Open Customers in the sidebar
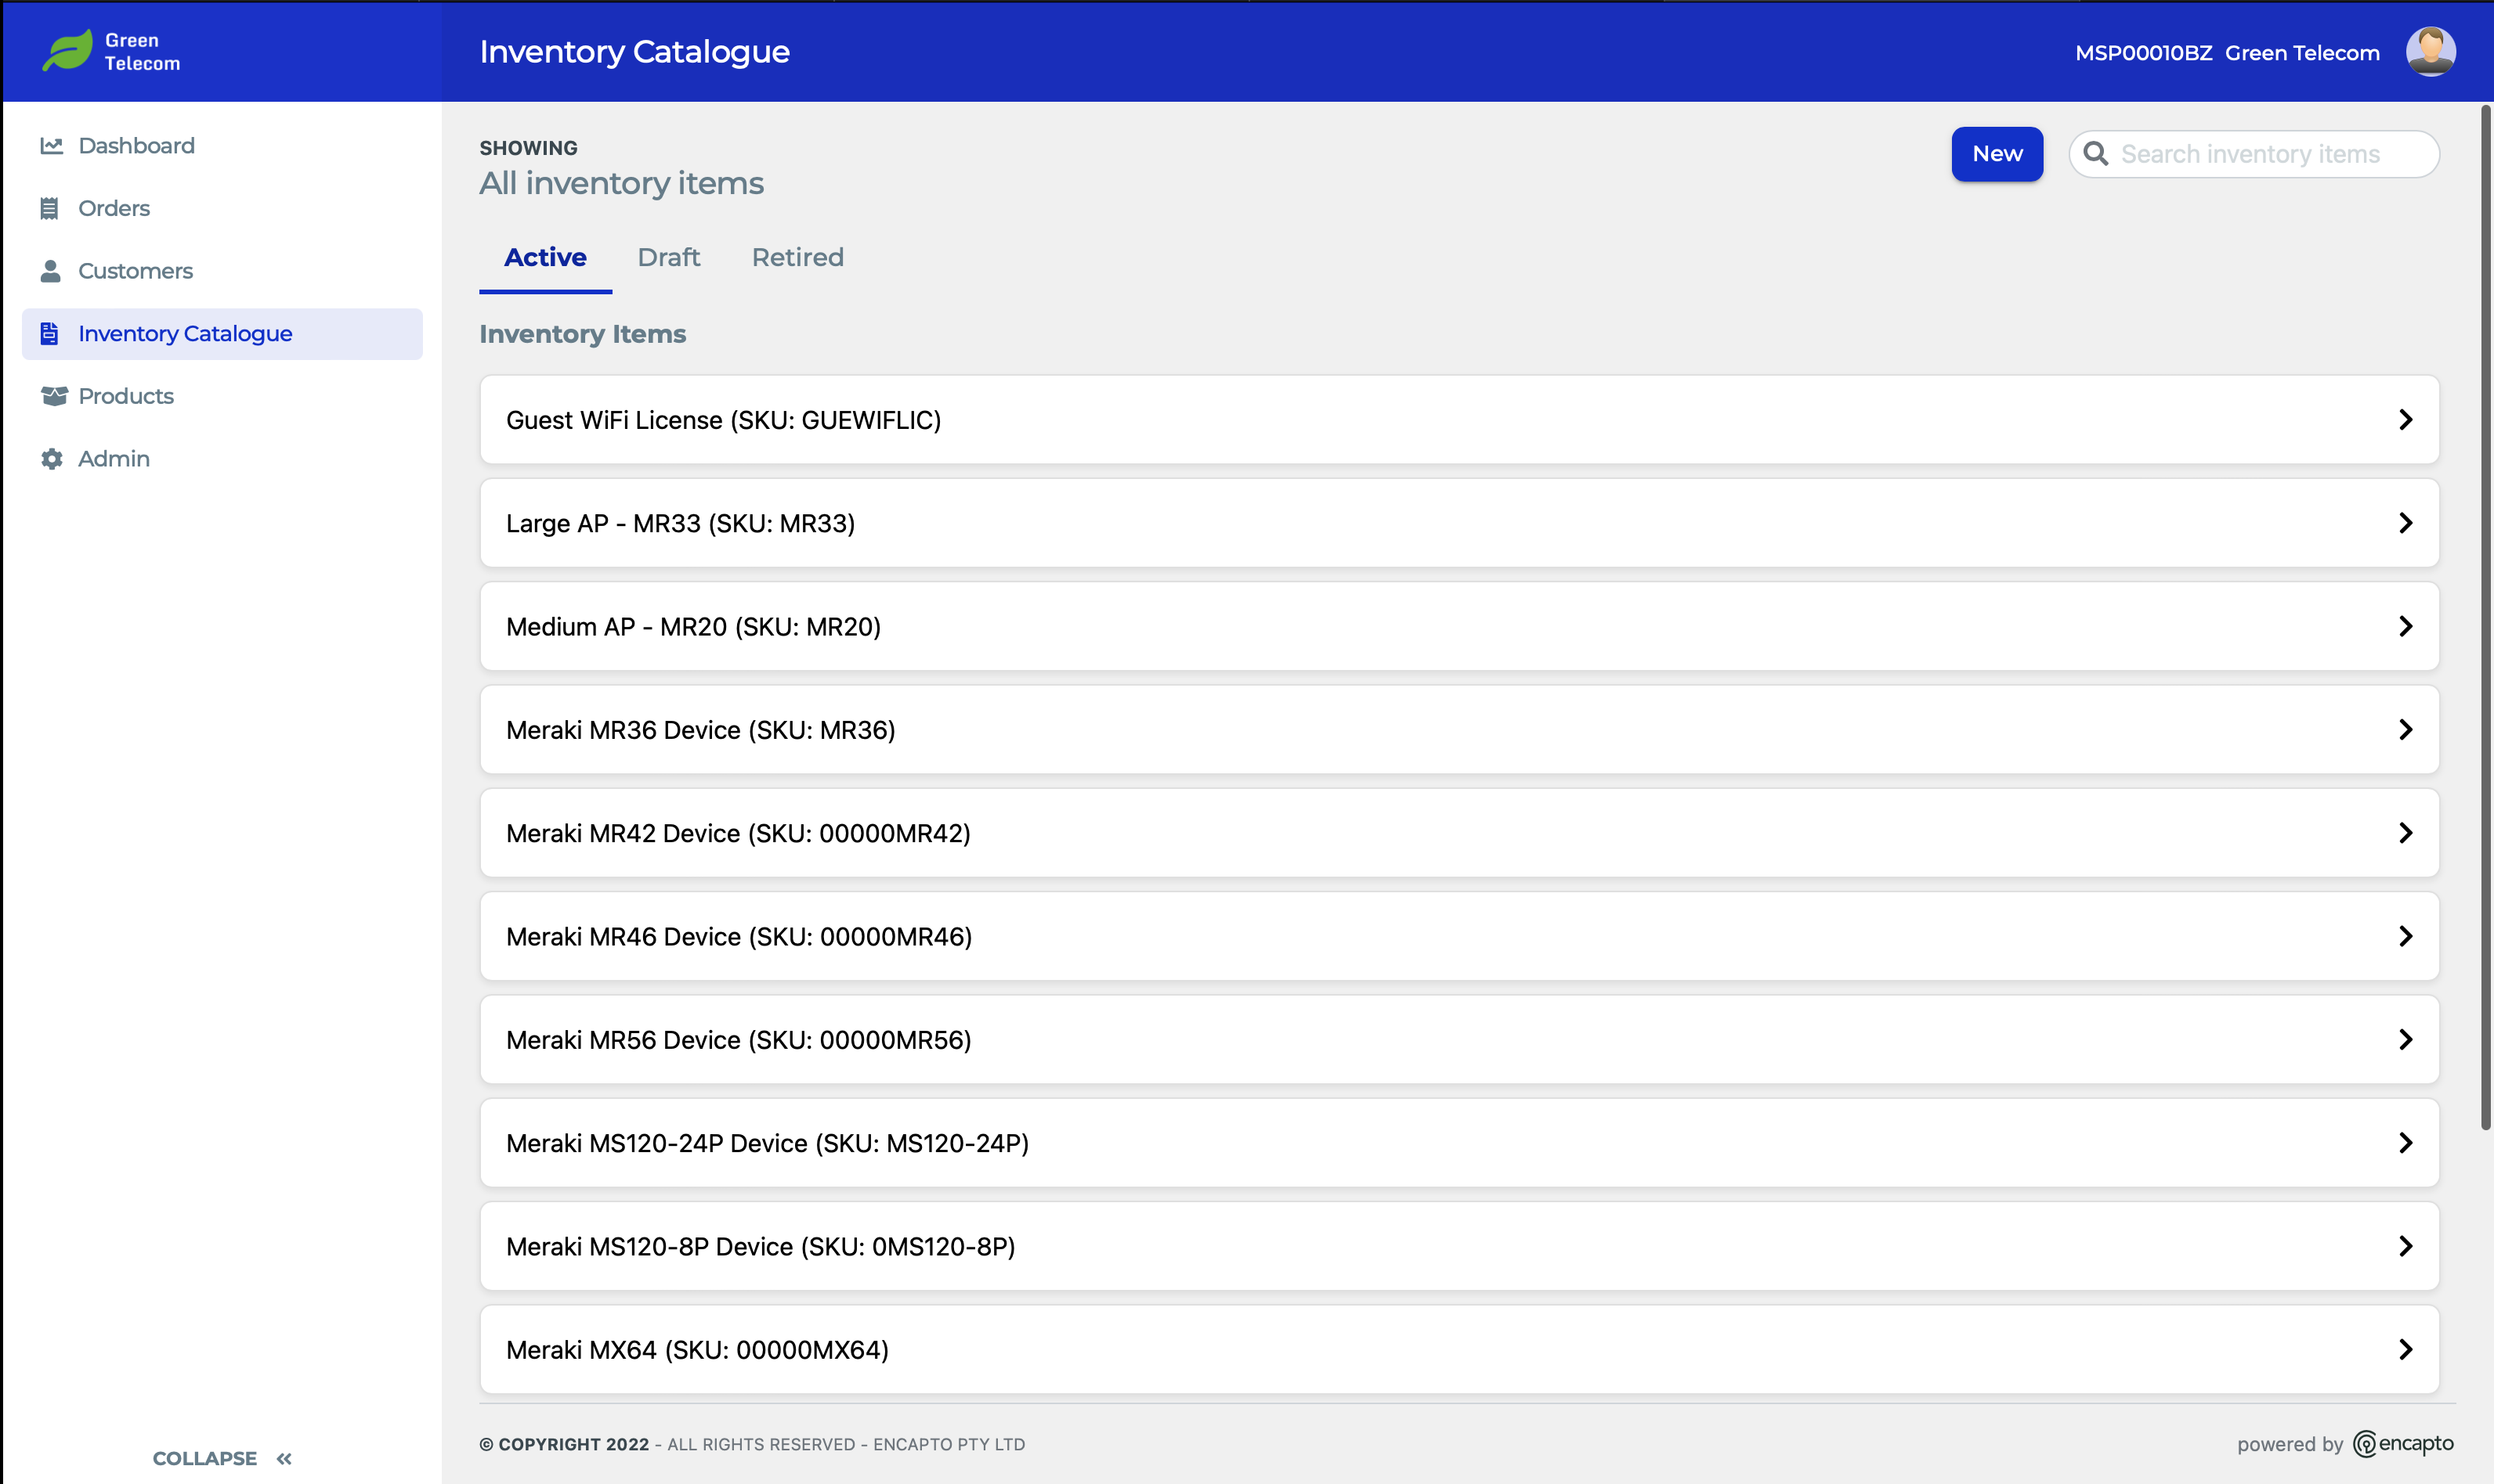This screenshot has width=2494, height=1484. tap(222, 271)
